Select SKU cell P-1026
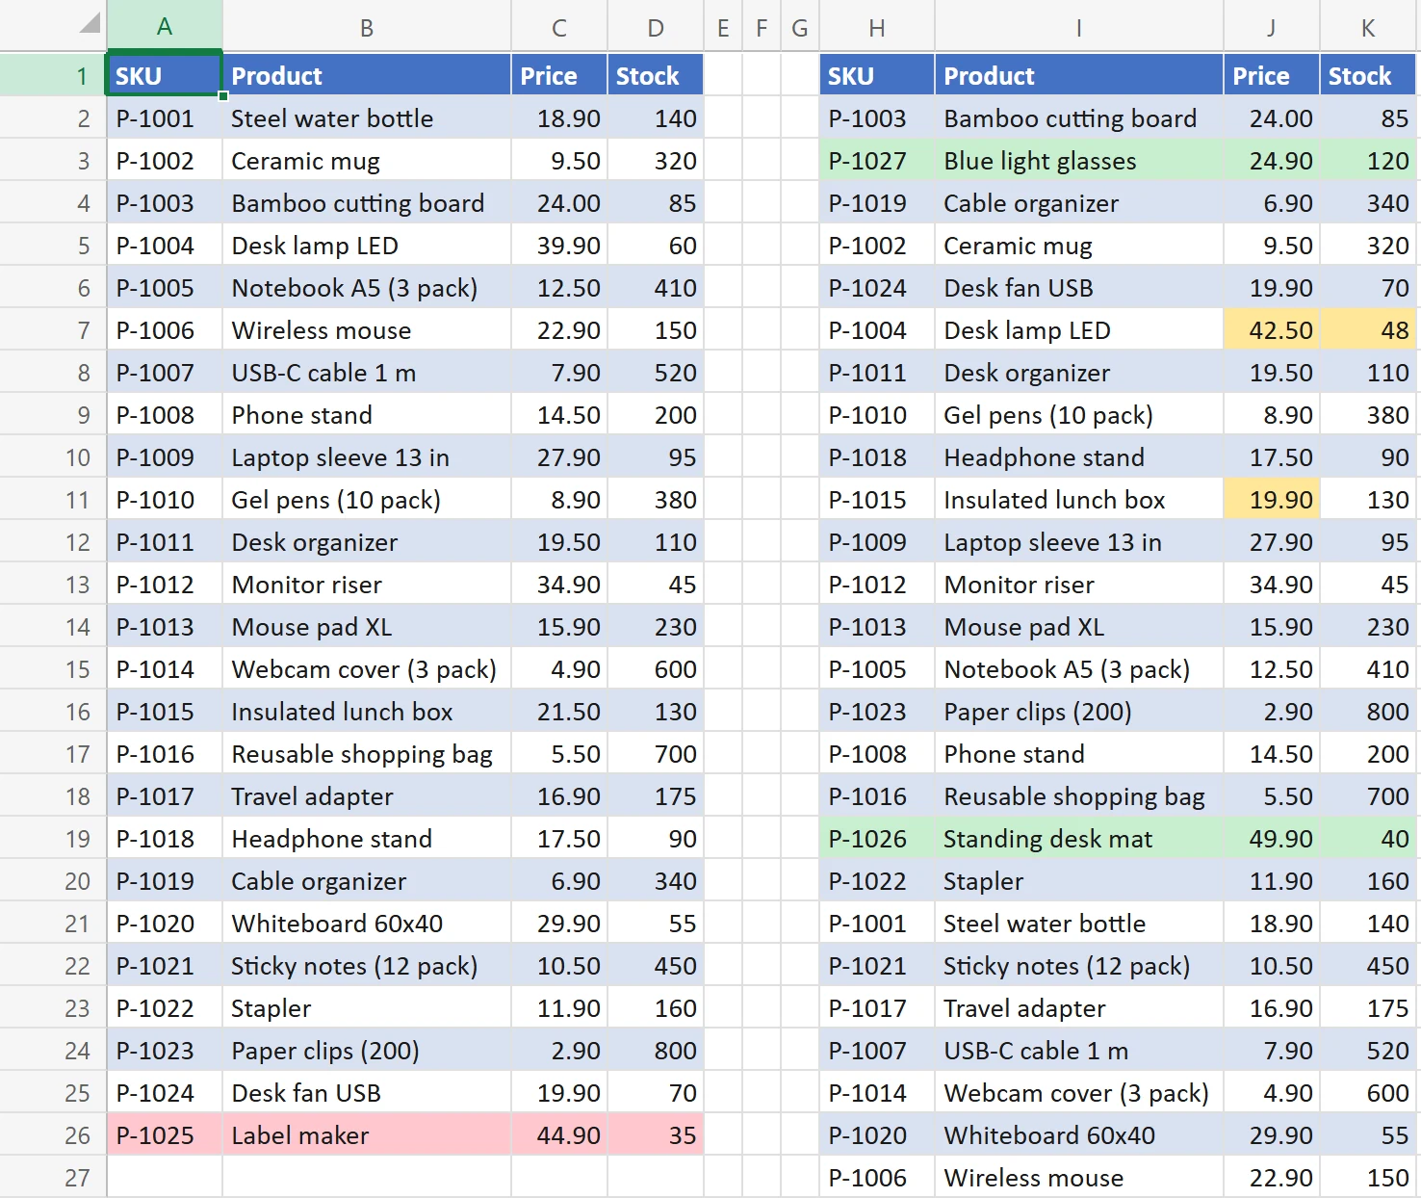Screen dimensions: 1421x1198 [877, 839]
